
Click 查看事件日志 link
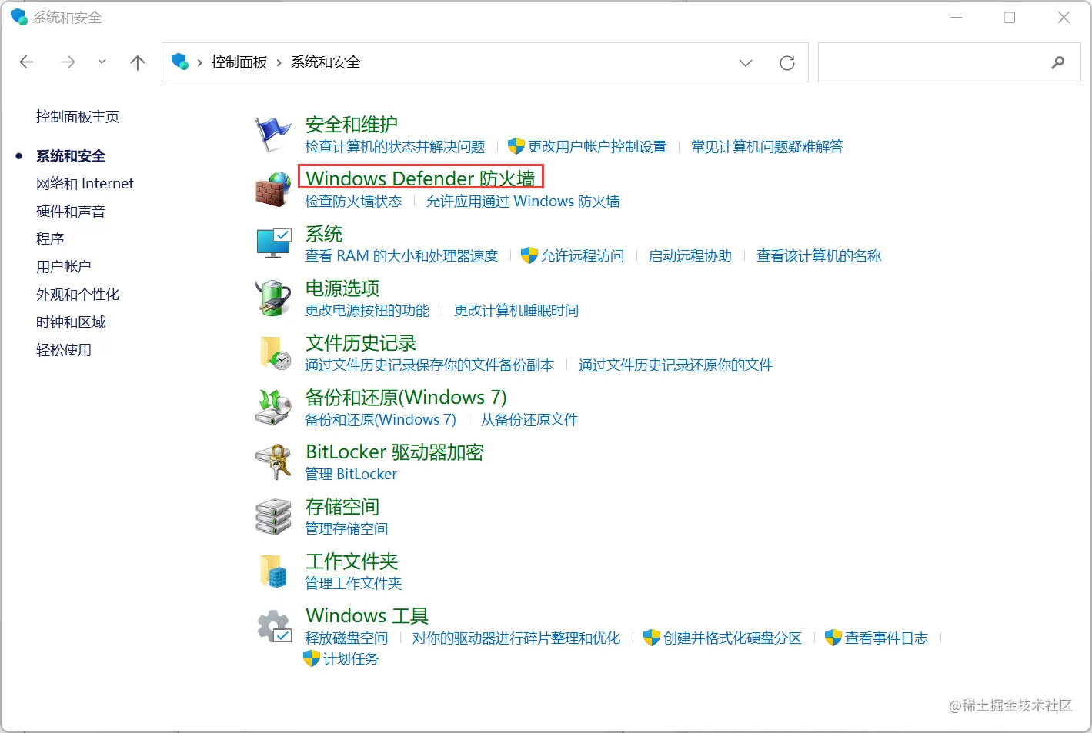(887, 638)
